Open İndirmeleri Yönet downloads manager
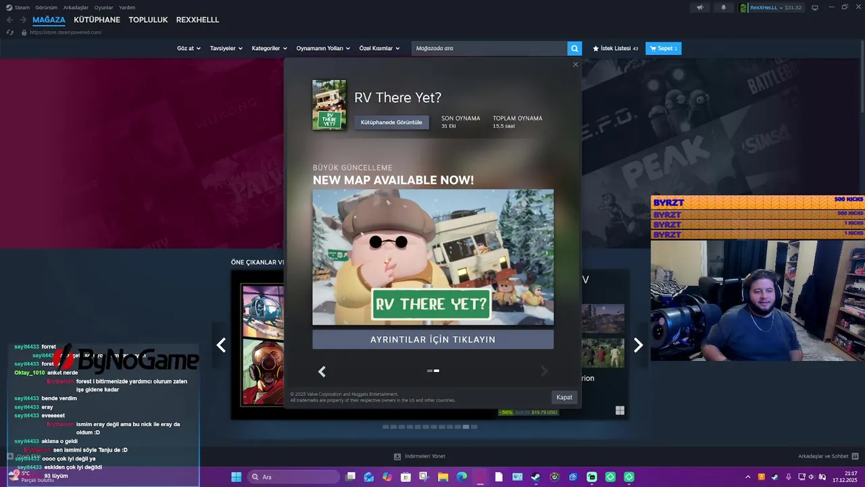The image size is (865, 487). [x=420, y=457]
